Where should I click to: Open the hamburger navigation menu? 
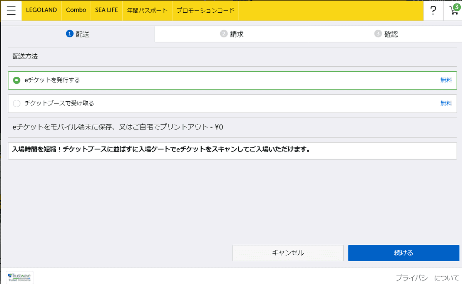point(11,10)
